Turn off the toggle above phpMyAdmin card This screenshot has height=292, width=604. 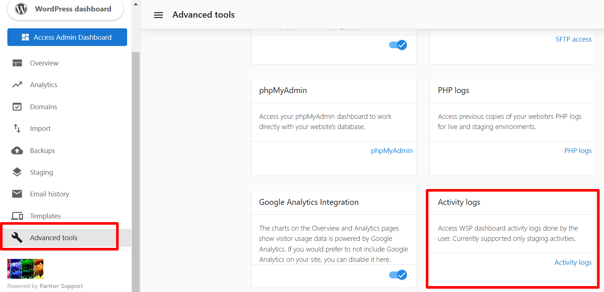(398, 45)
